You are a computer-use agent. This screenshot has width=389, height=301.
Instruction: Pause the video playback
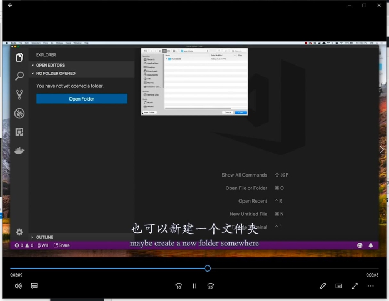[194, 286]
